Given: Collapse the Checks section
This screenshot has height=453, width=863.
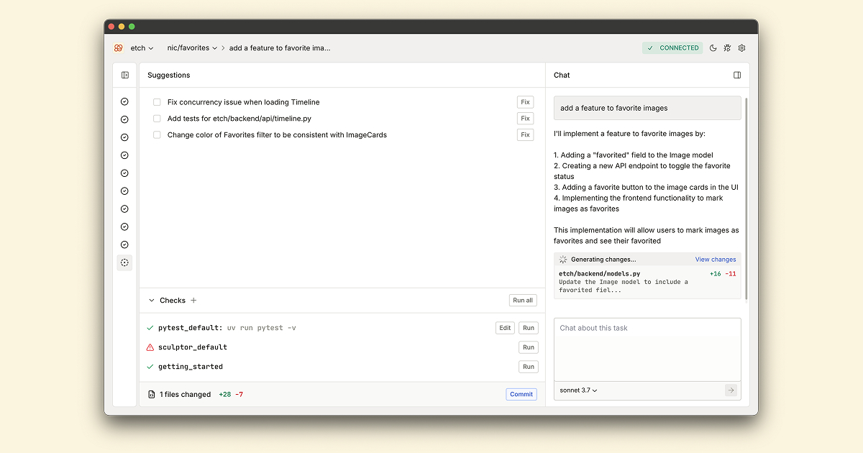Looking at the screenshot, I should point(152,301).
